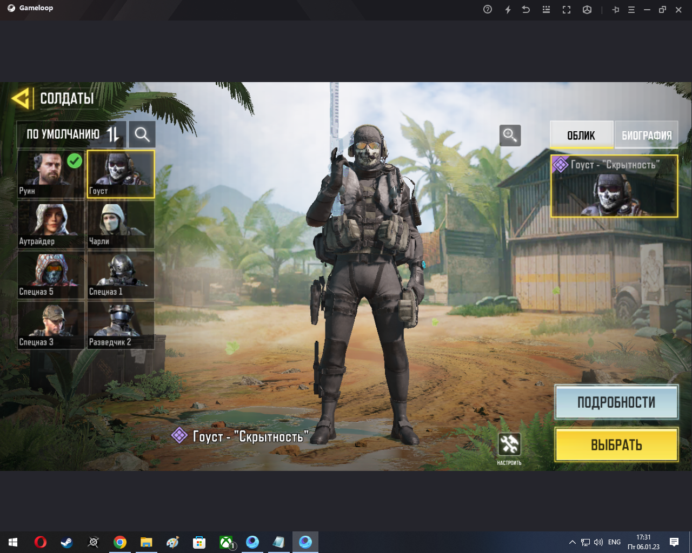Click the lightning bolt boost icon

508,10
